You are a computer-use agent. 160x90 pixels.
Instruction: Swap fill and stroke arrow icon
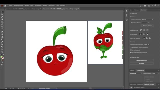(3, 54)
